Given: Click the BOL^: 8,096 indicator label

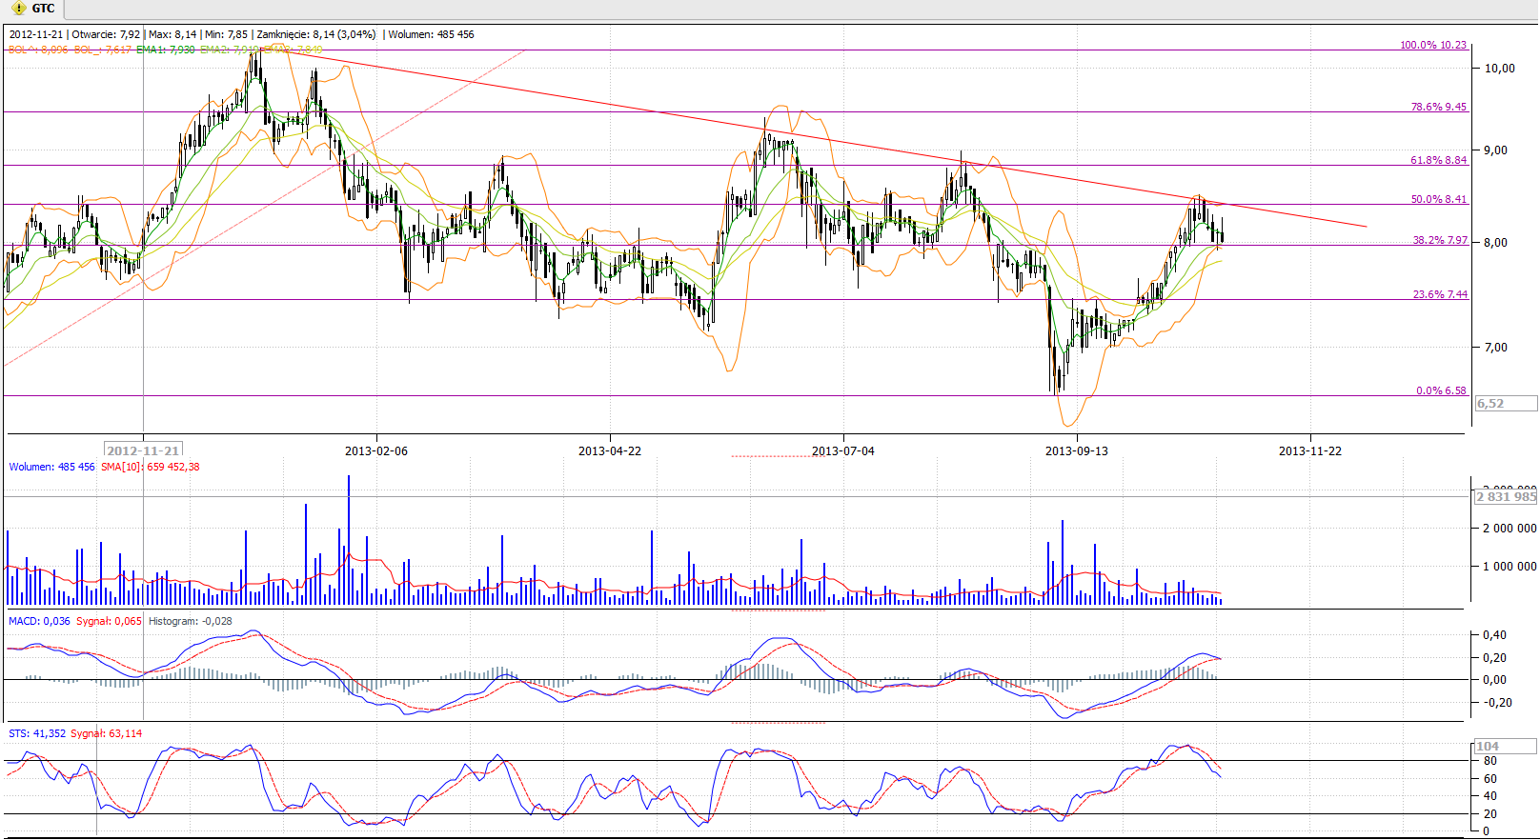Looking at the screenshot, I should [x=38, y=50].
